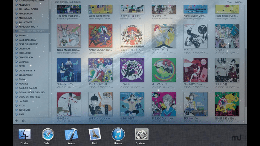Image resolution: width=260 pixels, height=146 pixels.
Task: Switch to iTunes in the dock
Action: coord(118,134)
